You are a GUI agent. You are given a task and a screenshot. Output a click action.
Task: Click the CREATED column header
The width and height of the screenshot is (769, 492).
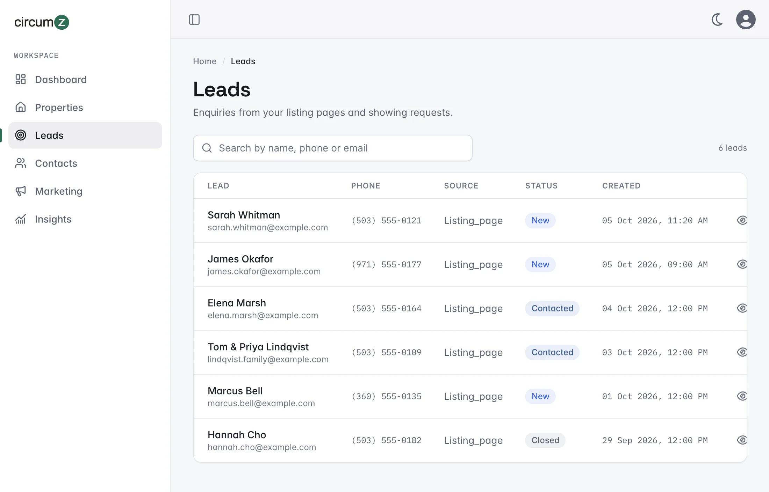(621, 186)
